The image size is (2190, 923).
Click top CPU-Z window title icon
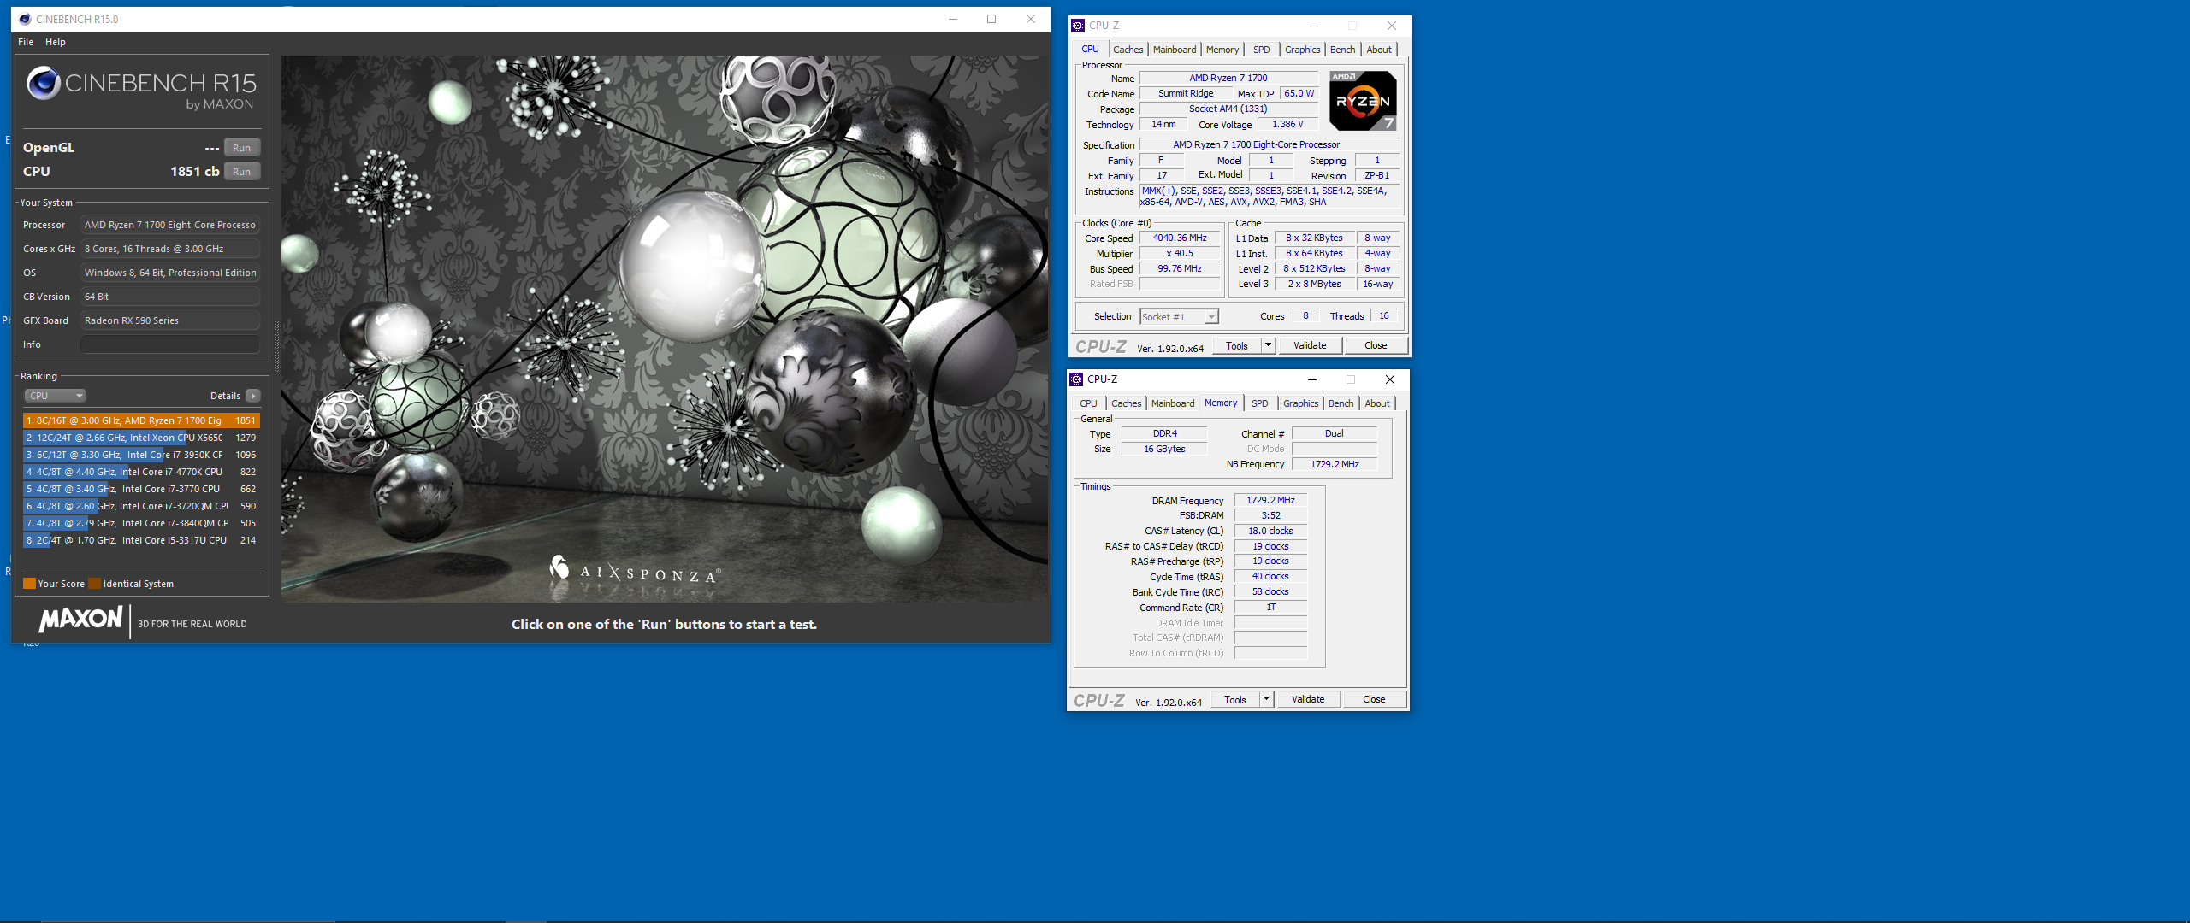point(1079,26)
